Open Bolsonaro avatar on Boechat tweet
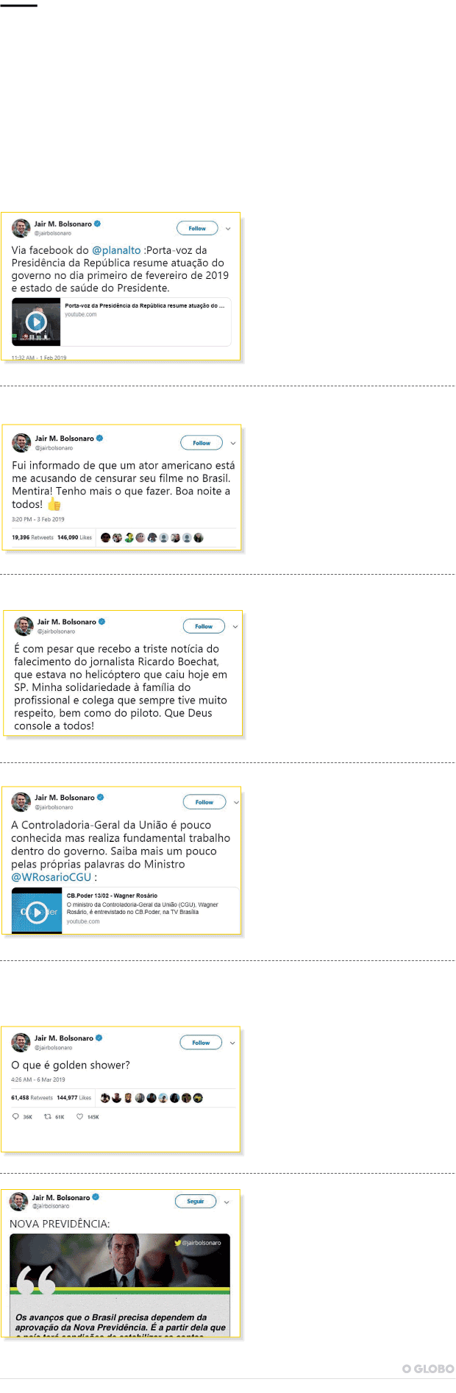The width and height of the screenshot is (456, 1393). coord(24,626)
